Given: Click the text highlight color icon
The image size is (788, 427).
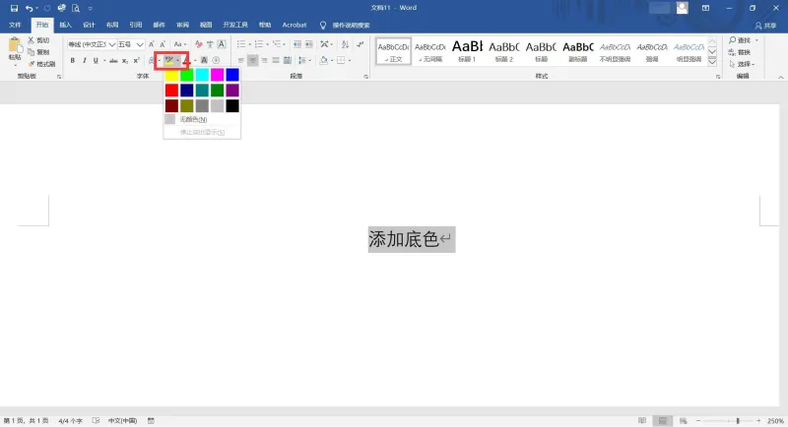Looking at the screenshot, I should pos(169,61).
